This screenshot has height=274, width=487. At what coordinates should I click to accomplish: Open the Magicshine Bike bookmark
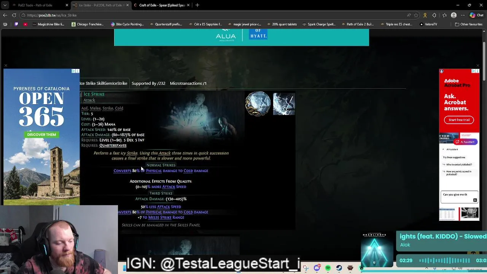point(48,24)
